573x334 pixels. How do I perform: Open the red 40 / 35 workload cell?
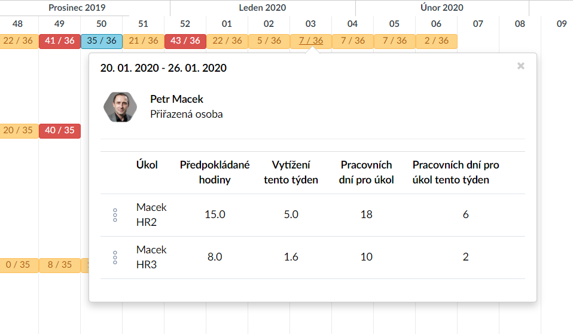click(60, 130)
